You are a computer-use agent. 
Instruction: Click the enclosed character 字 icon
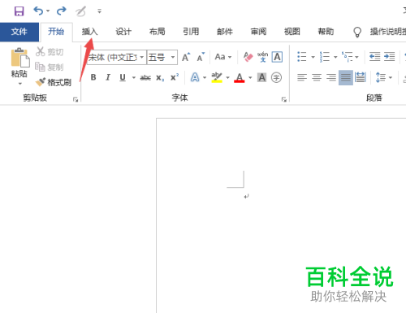tap(276, 77)
